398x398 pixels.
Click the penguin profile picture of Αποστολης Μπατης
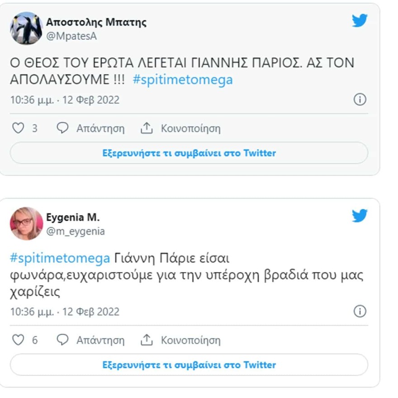[26, 26]
